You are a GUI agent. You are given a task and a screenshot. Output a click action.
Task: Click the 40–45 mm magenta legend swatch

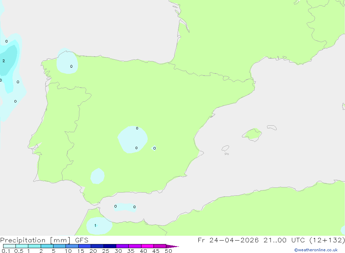147,246
